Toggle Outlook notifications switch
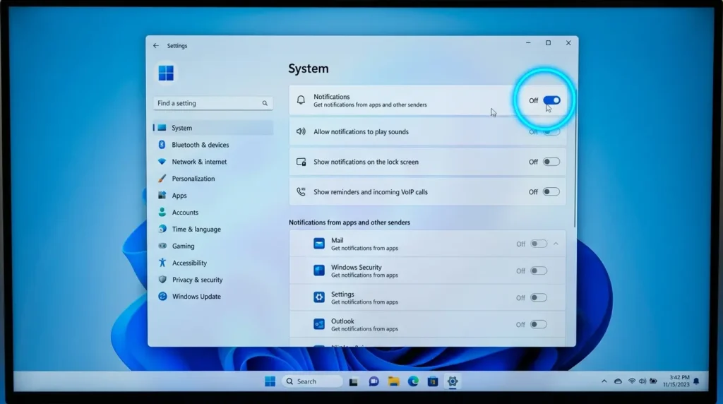 point(539,324)
